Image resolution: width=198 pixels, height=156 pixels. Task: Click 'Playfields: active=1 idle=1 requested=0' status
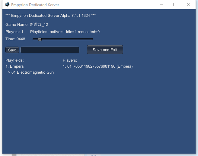65,32
